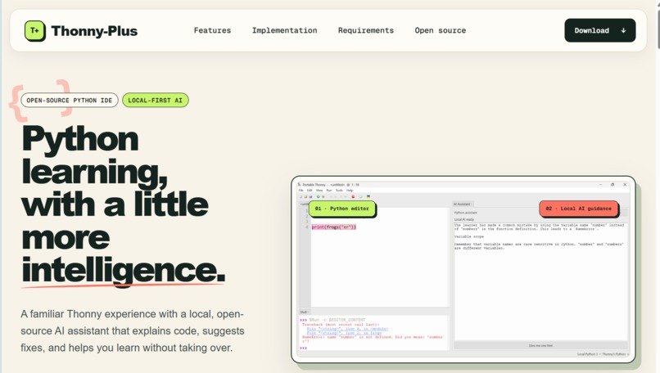Click File menu in the Thonny screenshot

[x=301, y=191]
